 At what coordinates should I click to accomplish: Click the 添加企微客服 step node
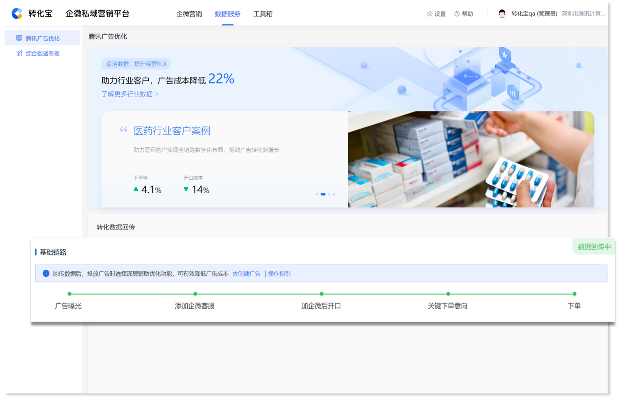tap(195, 294)
